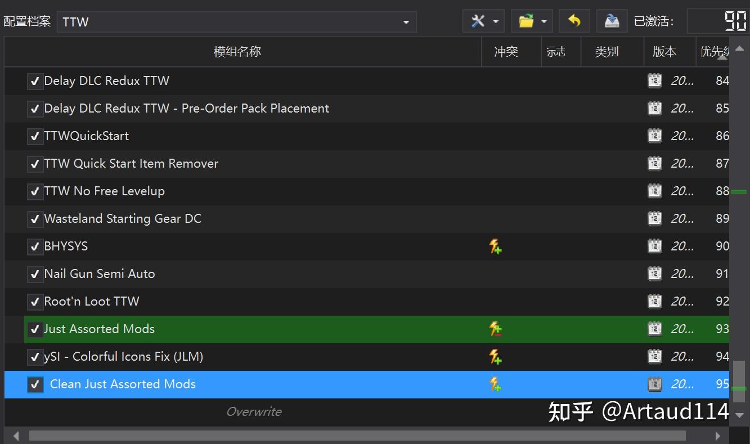Click the yellow Refresh arrow icon

point(574,20)
